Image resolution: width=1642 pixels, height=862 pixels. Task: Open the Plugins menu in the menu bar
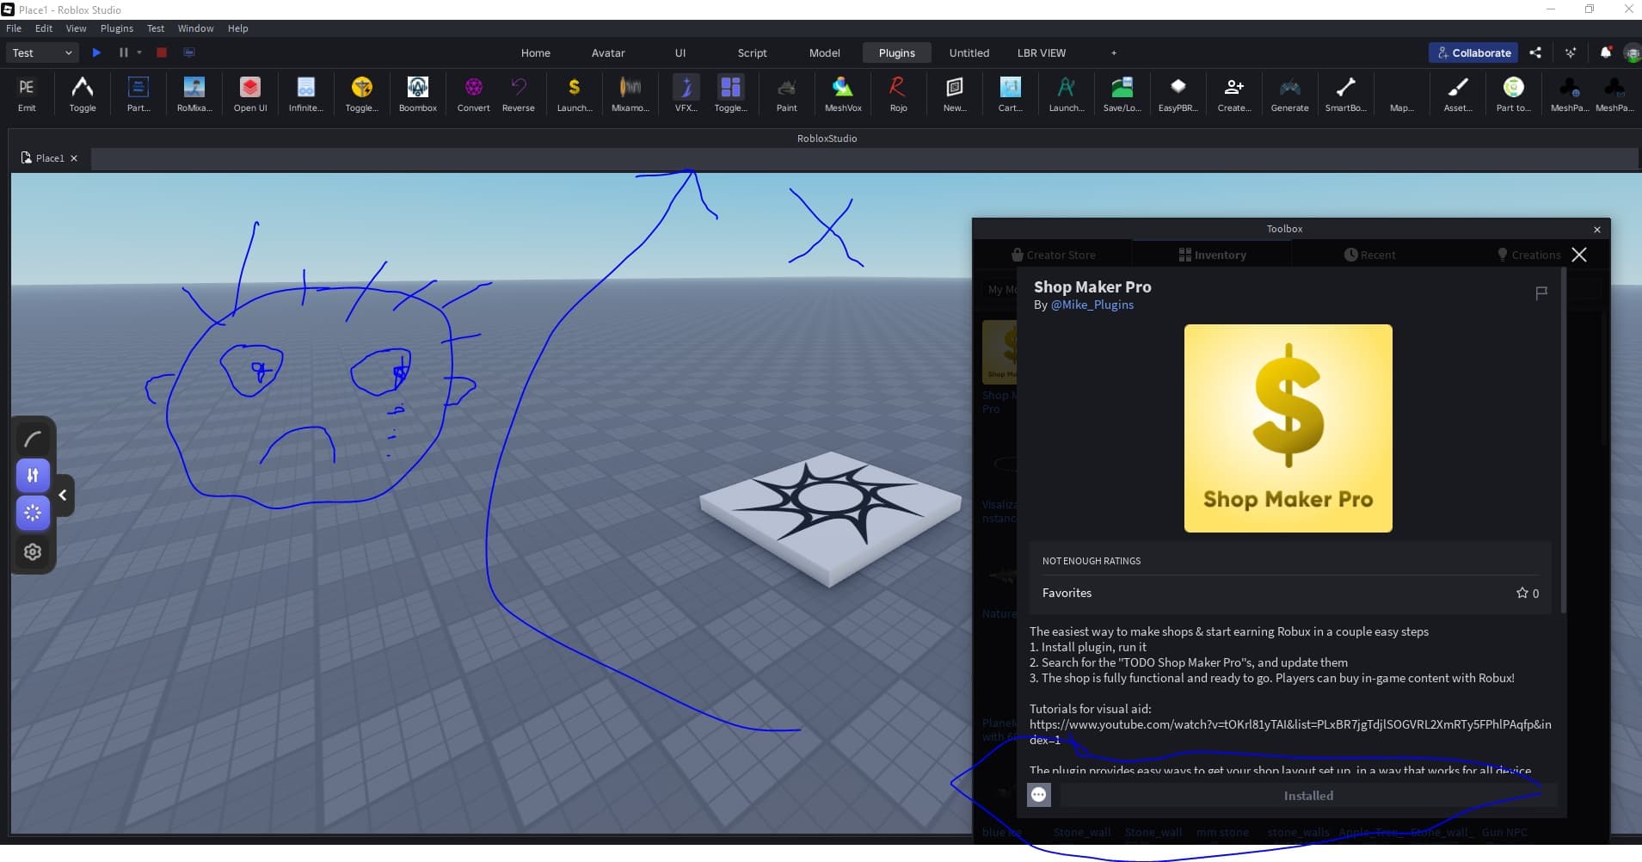coord(117,28)
